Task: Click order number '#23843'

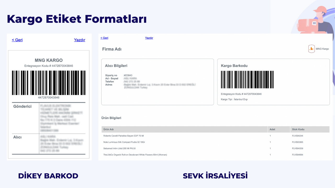Action: pyautogui.click(x=128, y=75)
